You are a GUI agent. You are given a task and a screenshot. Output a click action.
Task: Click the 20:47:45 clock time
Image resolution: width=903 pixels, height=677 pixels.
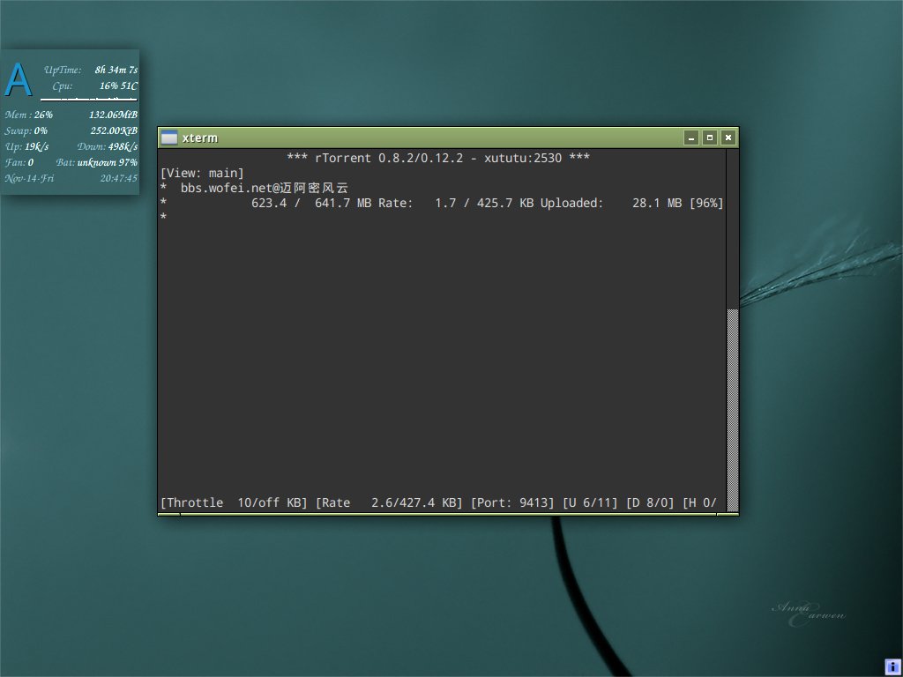click(119, 178)
